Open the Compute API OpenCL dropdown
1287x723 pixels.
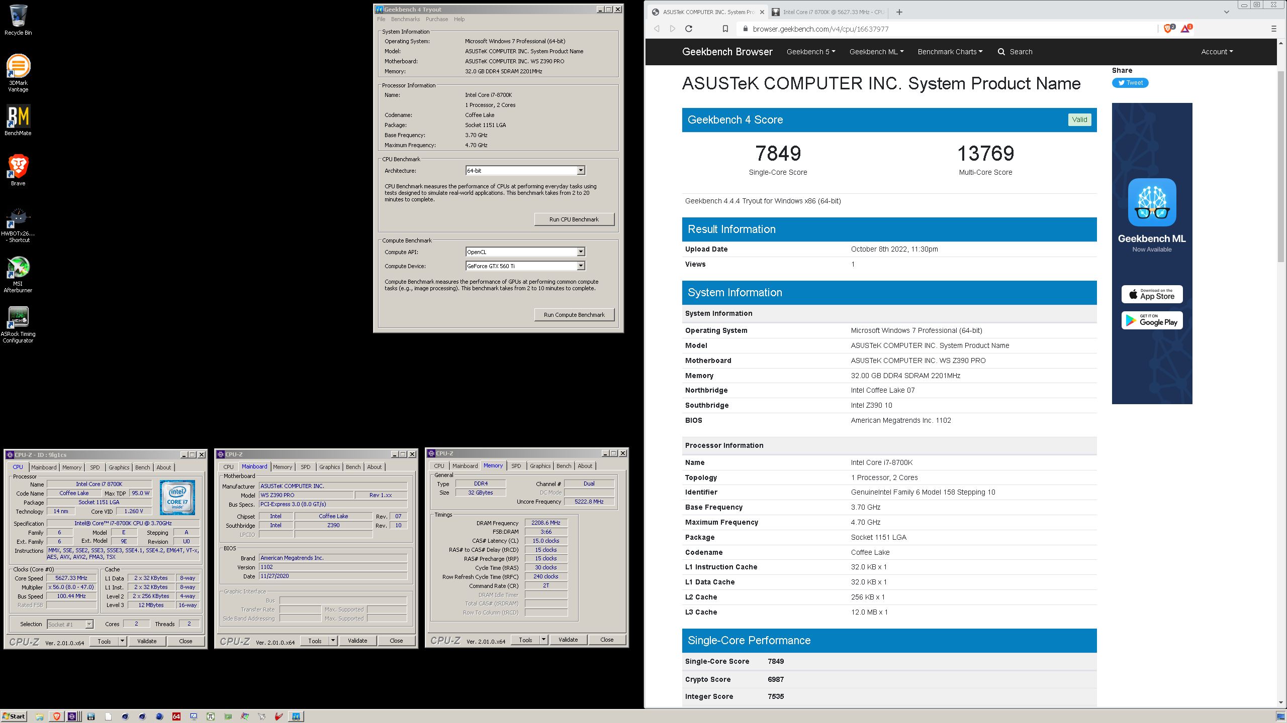point(525,252)
